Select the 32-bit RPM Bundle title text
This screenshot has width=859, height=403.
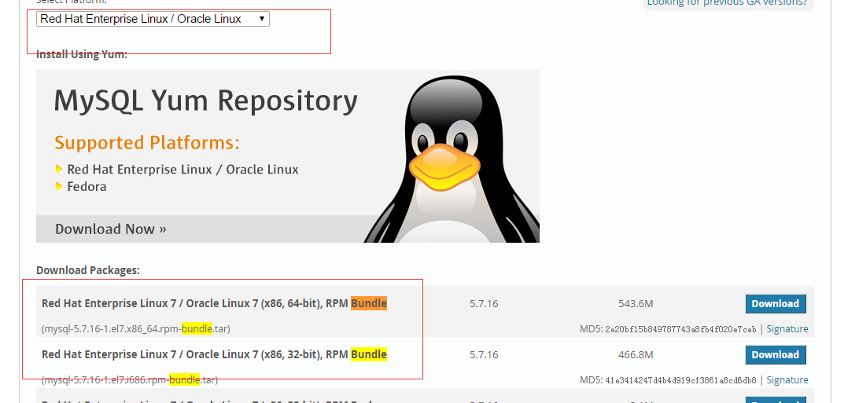tap(214, 354)
